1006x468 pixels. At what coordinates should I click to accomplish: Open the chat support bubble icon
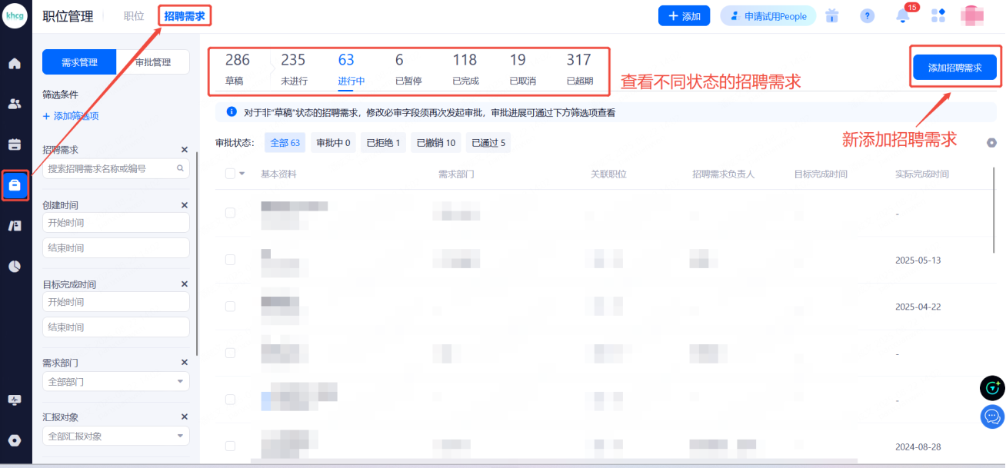point(992,417)
